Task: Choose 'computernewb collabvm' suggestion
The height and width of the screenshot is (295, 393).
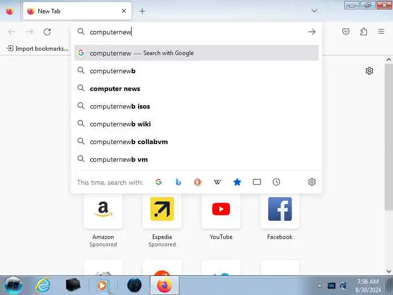Action: pyautogui.click(x=196, y=142)
